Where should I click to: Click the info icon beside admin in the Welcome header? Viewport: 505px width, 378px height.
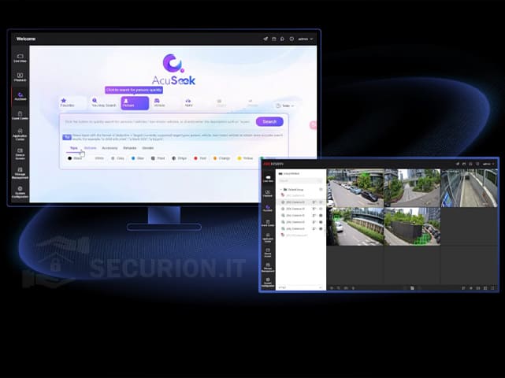coord(291,39)
